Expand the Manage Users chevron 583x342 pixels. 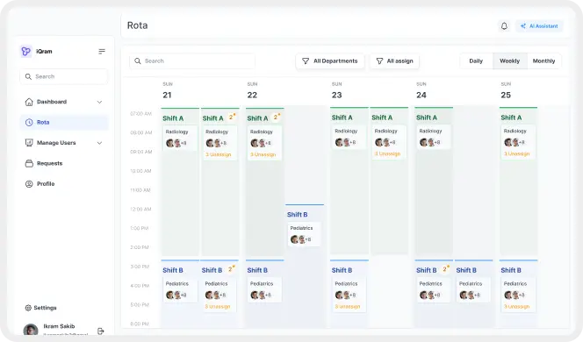99,143
